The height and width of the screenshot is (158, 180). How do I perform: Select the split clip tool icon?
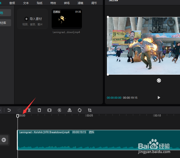point(29,110)
